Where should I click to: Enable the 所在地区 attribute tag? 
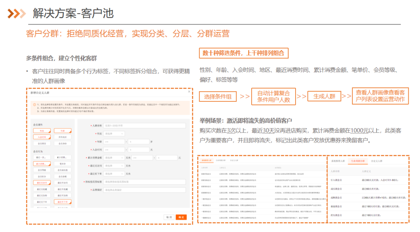tap(63, 137)
